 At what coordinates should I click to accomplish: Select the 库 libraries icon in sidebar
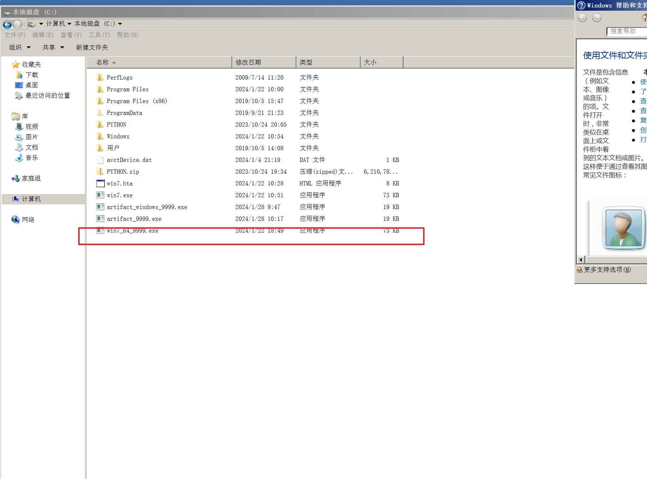[16, 116]
